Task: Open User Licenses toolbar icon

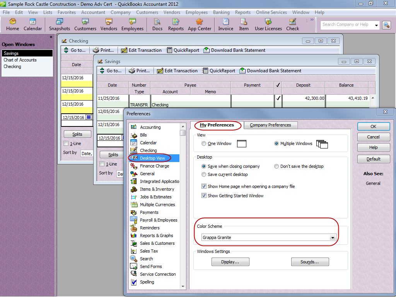Action: pyautogui.click(x=268, y=25)
